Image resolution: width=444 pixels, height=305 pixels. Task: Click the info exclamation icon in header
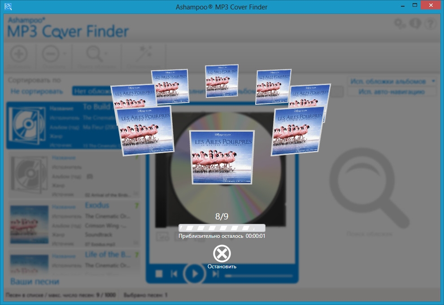(415, 23)
